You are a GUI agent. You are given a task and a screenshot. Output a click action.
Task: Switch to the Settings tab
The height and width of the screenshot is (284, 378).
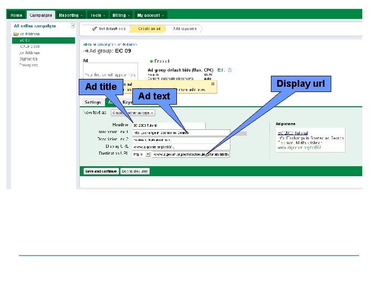point(92,102)
